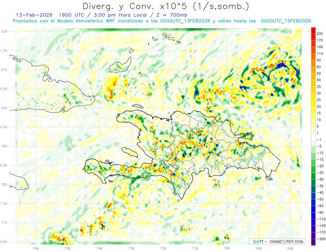Click the '0000UTC_13FEB2026' initialization timestamp

pyautogui.click(x=185, y=21)
